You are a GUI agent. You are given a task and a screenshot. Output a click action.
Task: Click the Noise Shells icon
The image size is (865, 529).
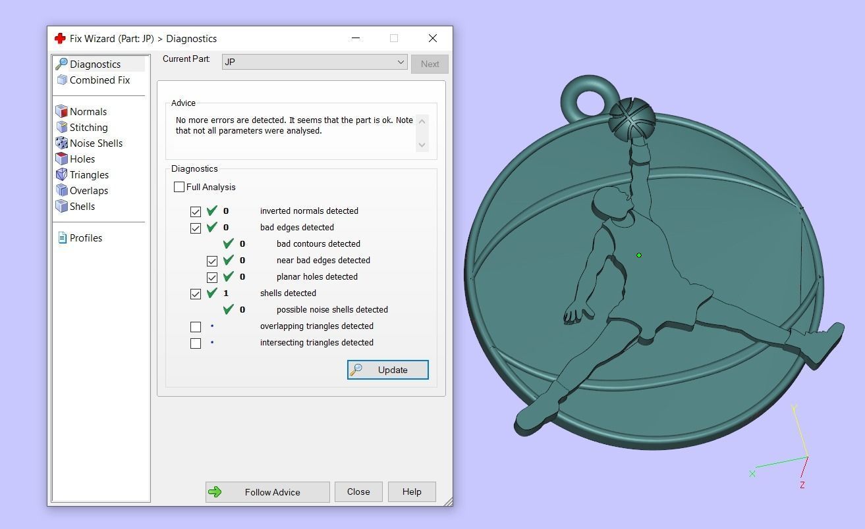point(62,143)
